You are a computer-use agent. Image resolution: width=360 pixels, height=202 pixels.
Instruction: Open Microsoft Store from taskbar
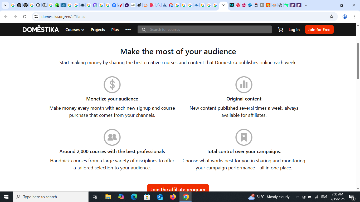coord(147,197)
